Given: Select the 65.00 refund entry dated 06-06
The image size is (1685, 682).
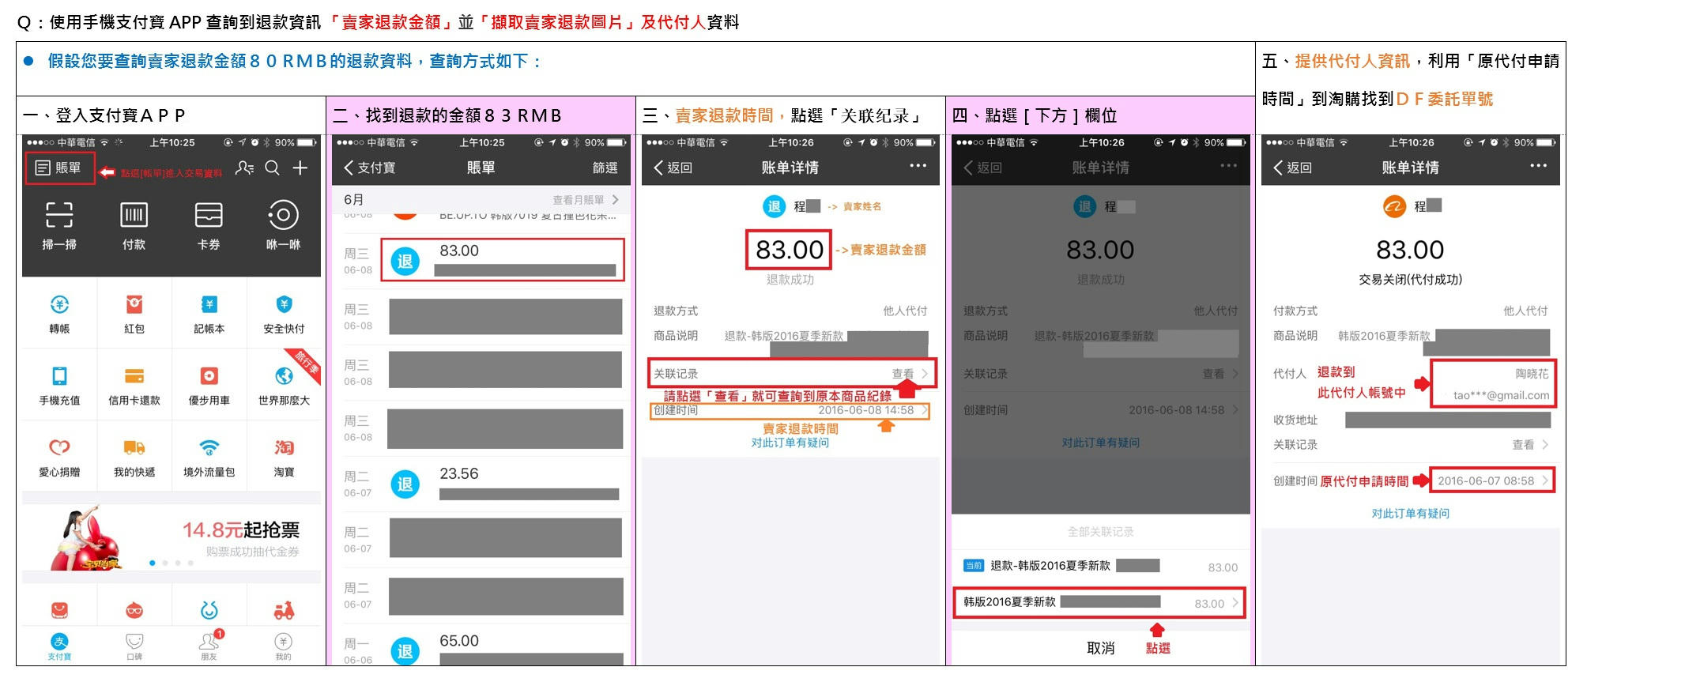Looking at the screenshot, I should tap(481, 647).
